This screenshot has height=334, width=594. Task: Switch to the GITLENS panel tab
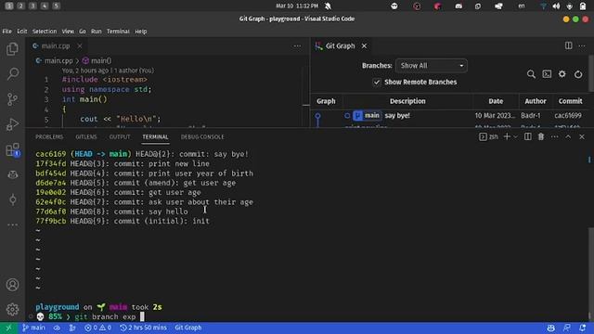click(86, 137)
